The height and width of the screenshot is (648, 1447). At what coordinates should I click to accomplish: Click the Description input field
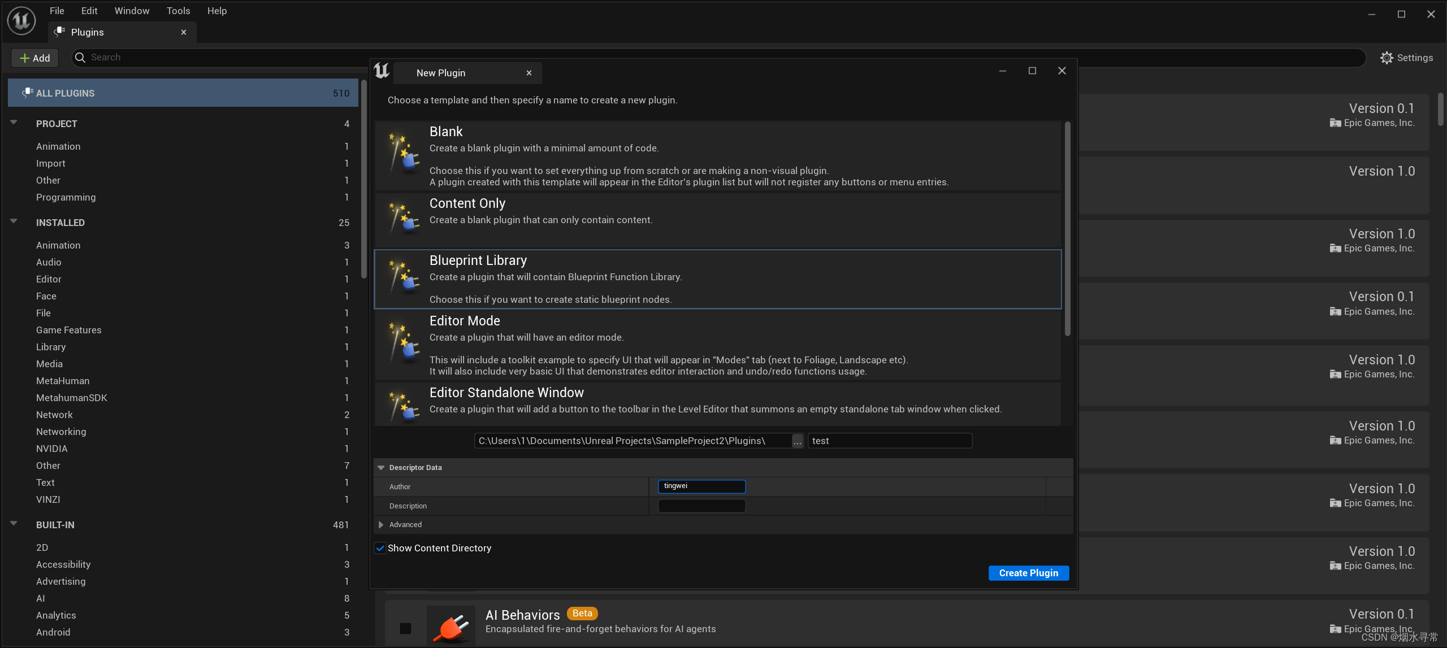(x=701, y=506)
